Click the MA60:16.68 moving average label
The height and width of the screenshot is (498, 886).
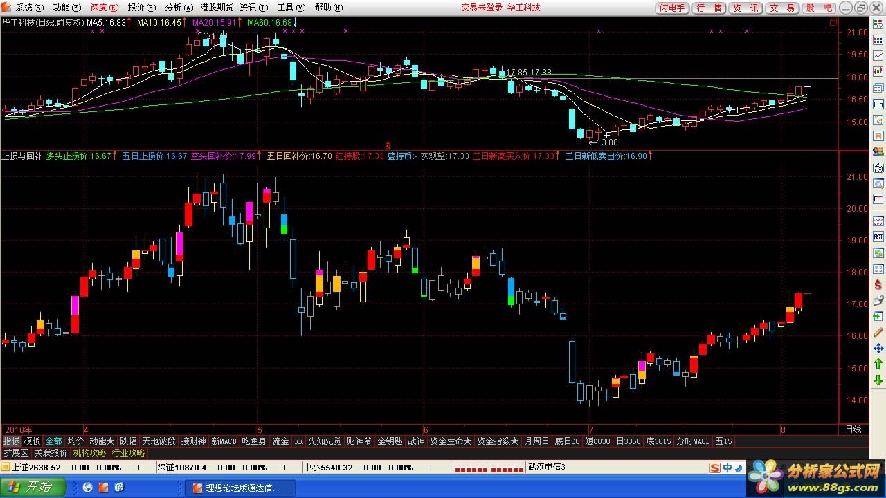270,22
